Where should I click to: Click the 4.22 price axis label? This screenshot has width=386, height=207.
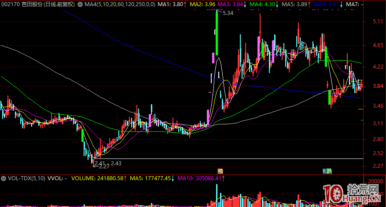coord(378,67)
